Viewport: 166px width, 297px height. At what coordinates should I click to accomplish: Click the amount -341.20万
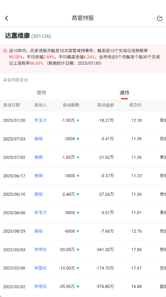(105, 250)
